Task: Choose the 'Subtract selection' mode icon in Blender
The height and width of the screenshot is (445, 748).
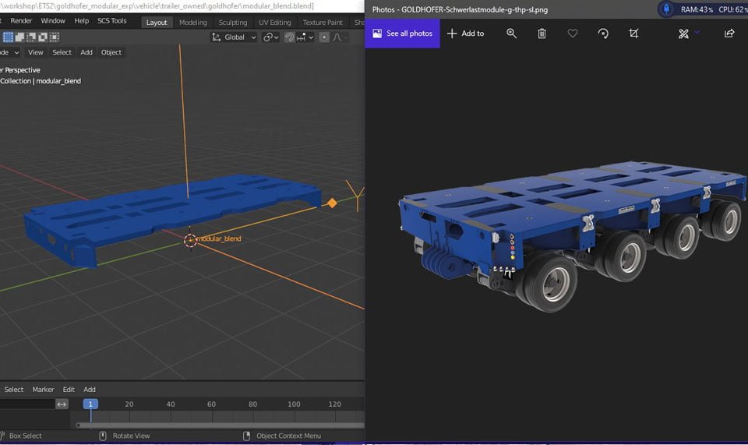Action: coord(31,37)
